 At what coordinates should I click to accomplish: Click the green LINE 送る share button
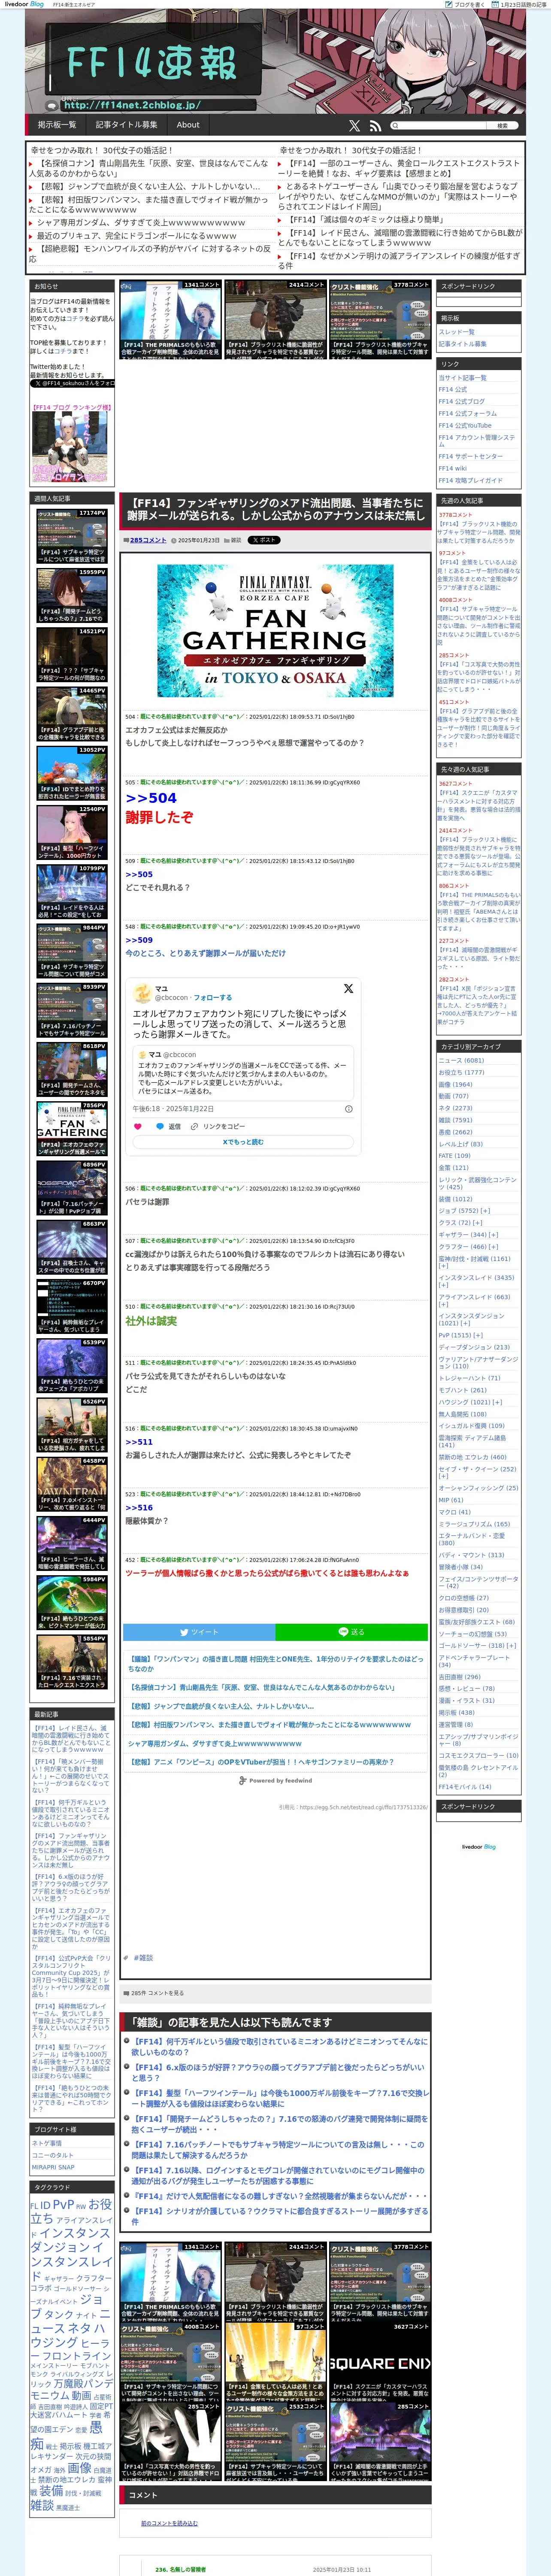pos(352,1632)
